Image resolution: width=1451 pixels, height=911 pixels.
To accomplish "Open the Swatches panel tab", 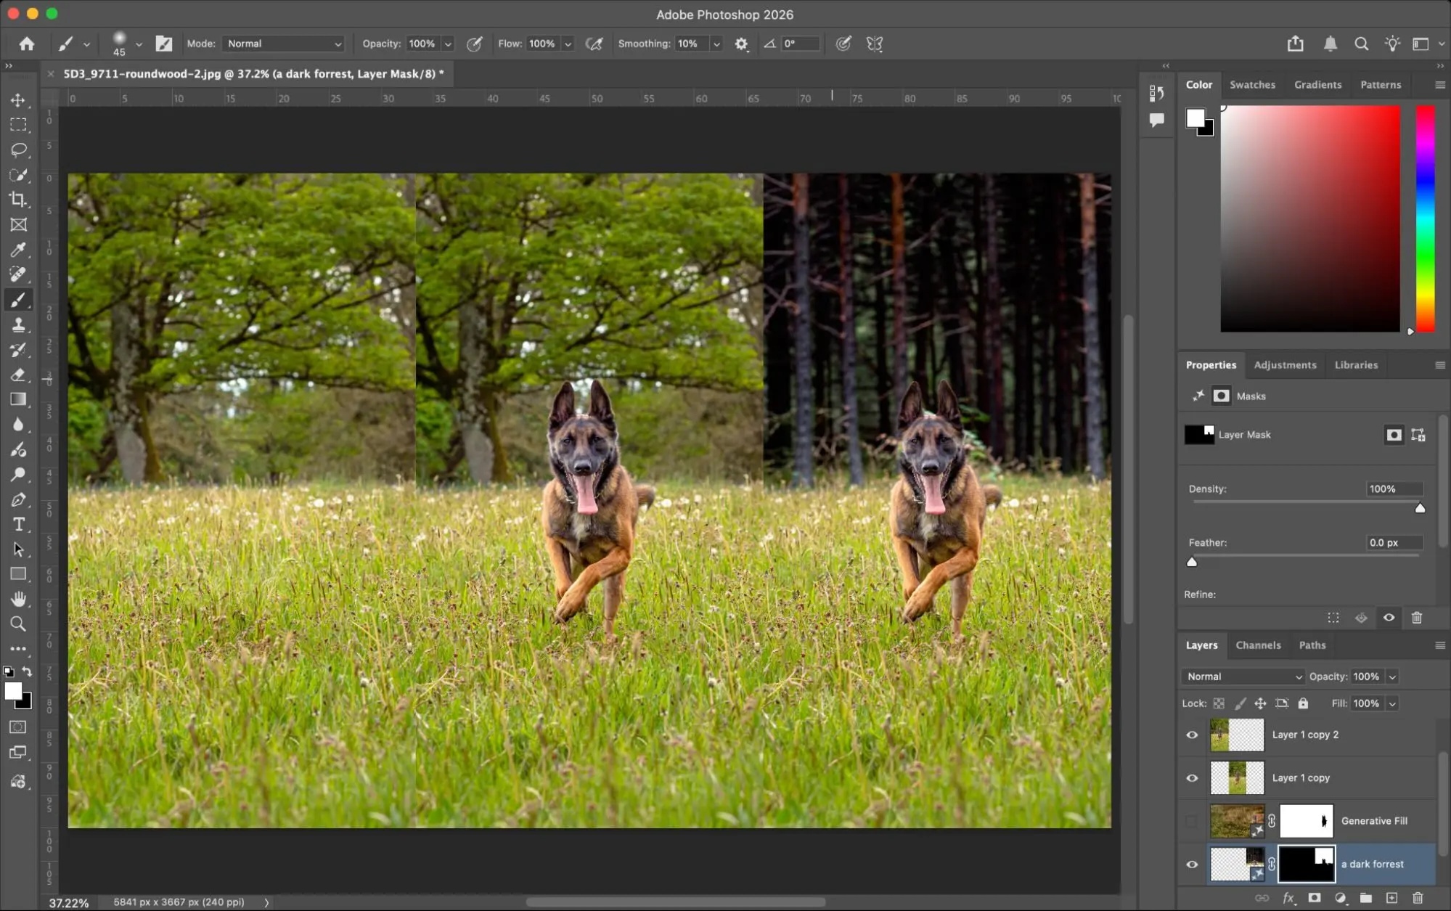I will point(1251,84).
